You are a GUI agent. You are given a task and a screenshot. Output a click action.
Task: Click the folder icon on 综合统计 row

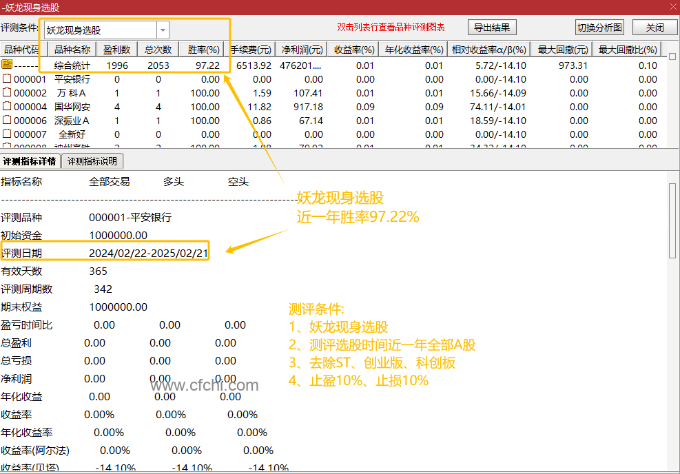(6, 65)
